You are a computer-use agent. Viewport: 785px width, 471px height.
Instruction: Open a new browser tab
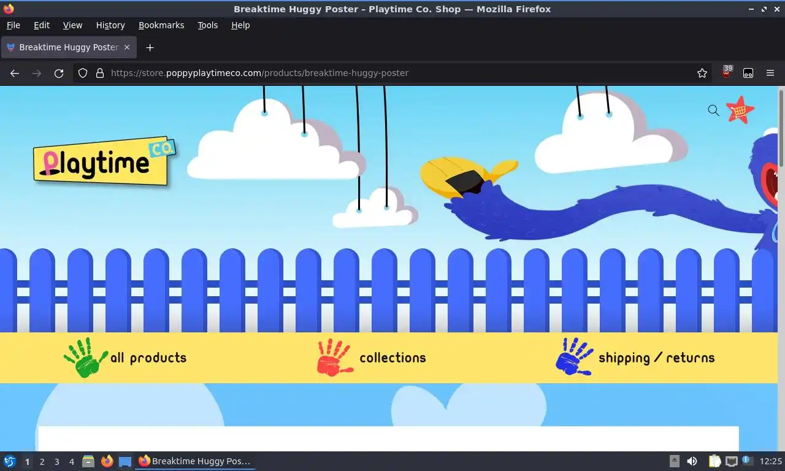[x=150, y=47]
